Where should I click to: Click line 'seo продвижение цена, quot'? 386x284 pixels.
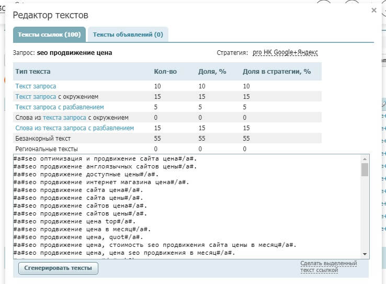(78, 237)
